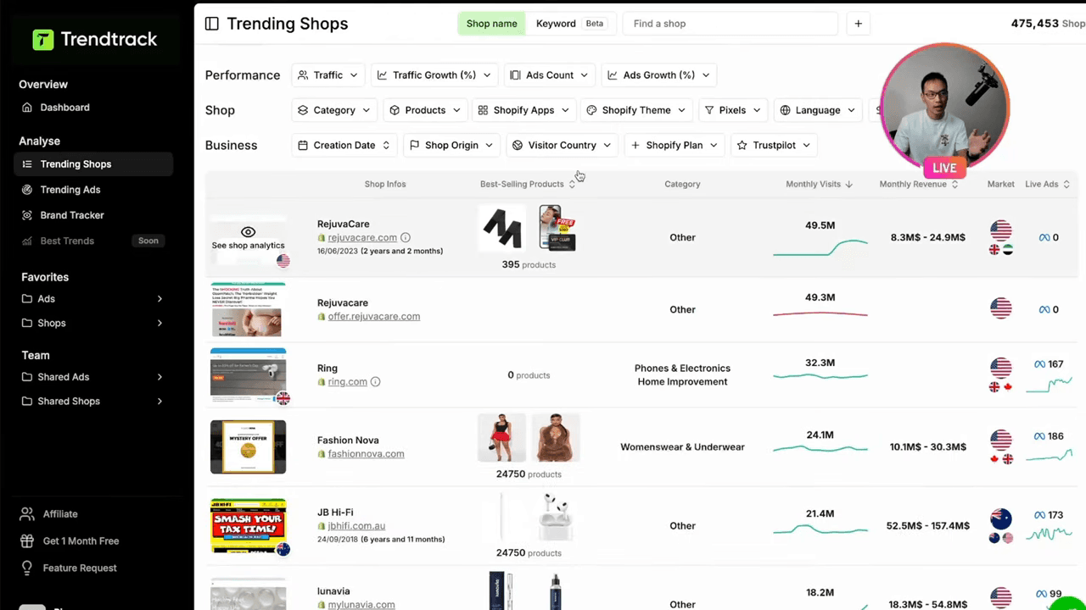Switch search mode to Keyword
1086x610 pixels.
tap(556, 23)
